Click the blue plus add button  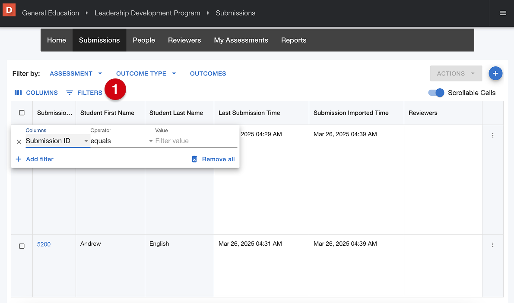[x=495, y=73]
